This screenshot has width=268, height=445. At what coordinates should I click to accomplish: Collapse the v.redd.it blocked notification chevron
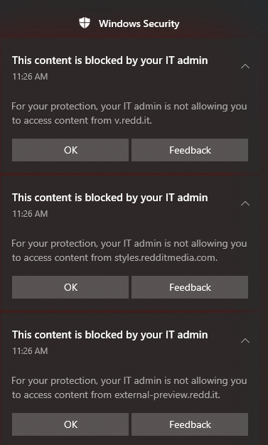[x=245, y=66]
